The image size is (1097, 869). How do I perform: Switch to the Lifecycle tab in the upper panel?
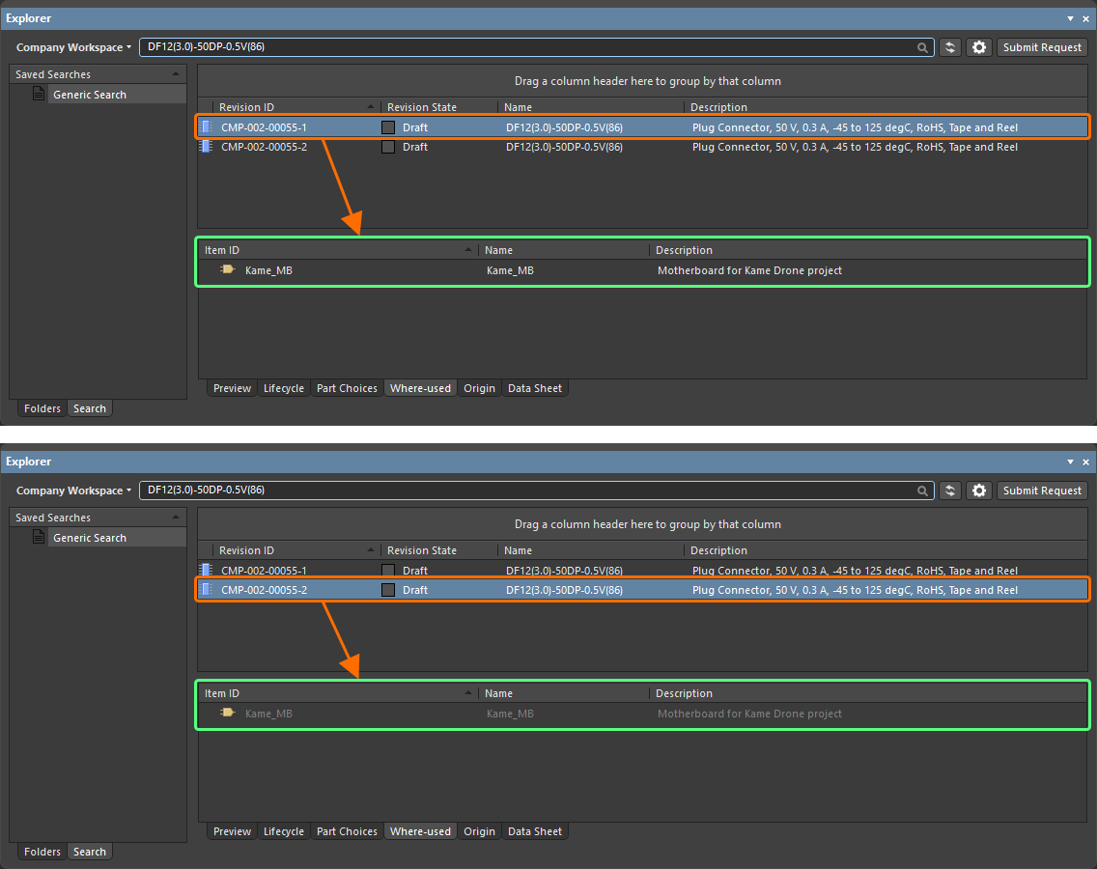(284, 388)
